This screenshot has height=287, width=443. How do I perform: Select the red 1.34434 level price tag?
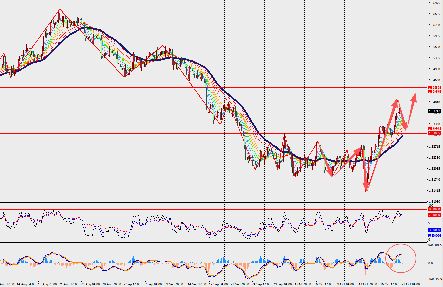(x=435, y=88)
